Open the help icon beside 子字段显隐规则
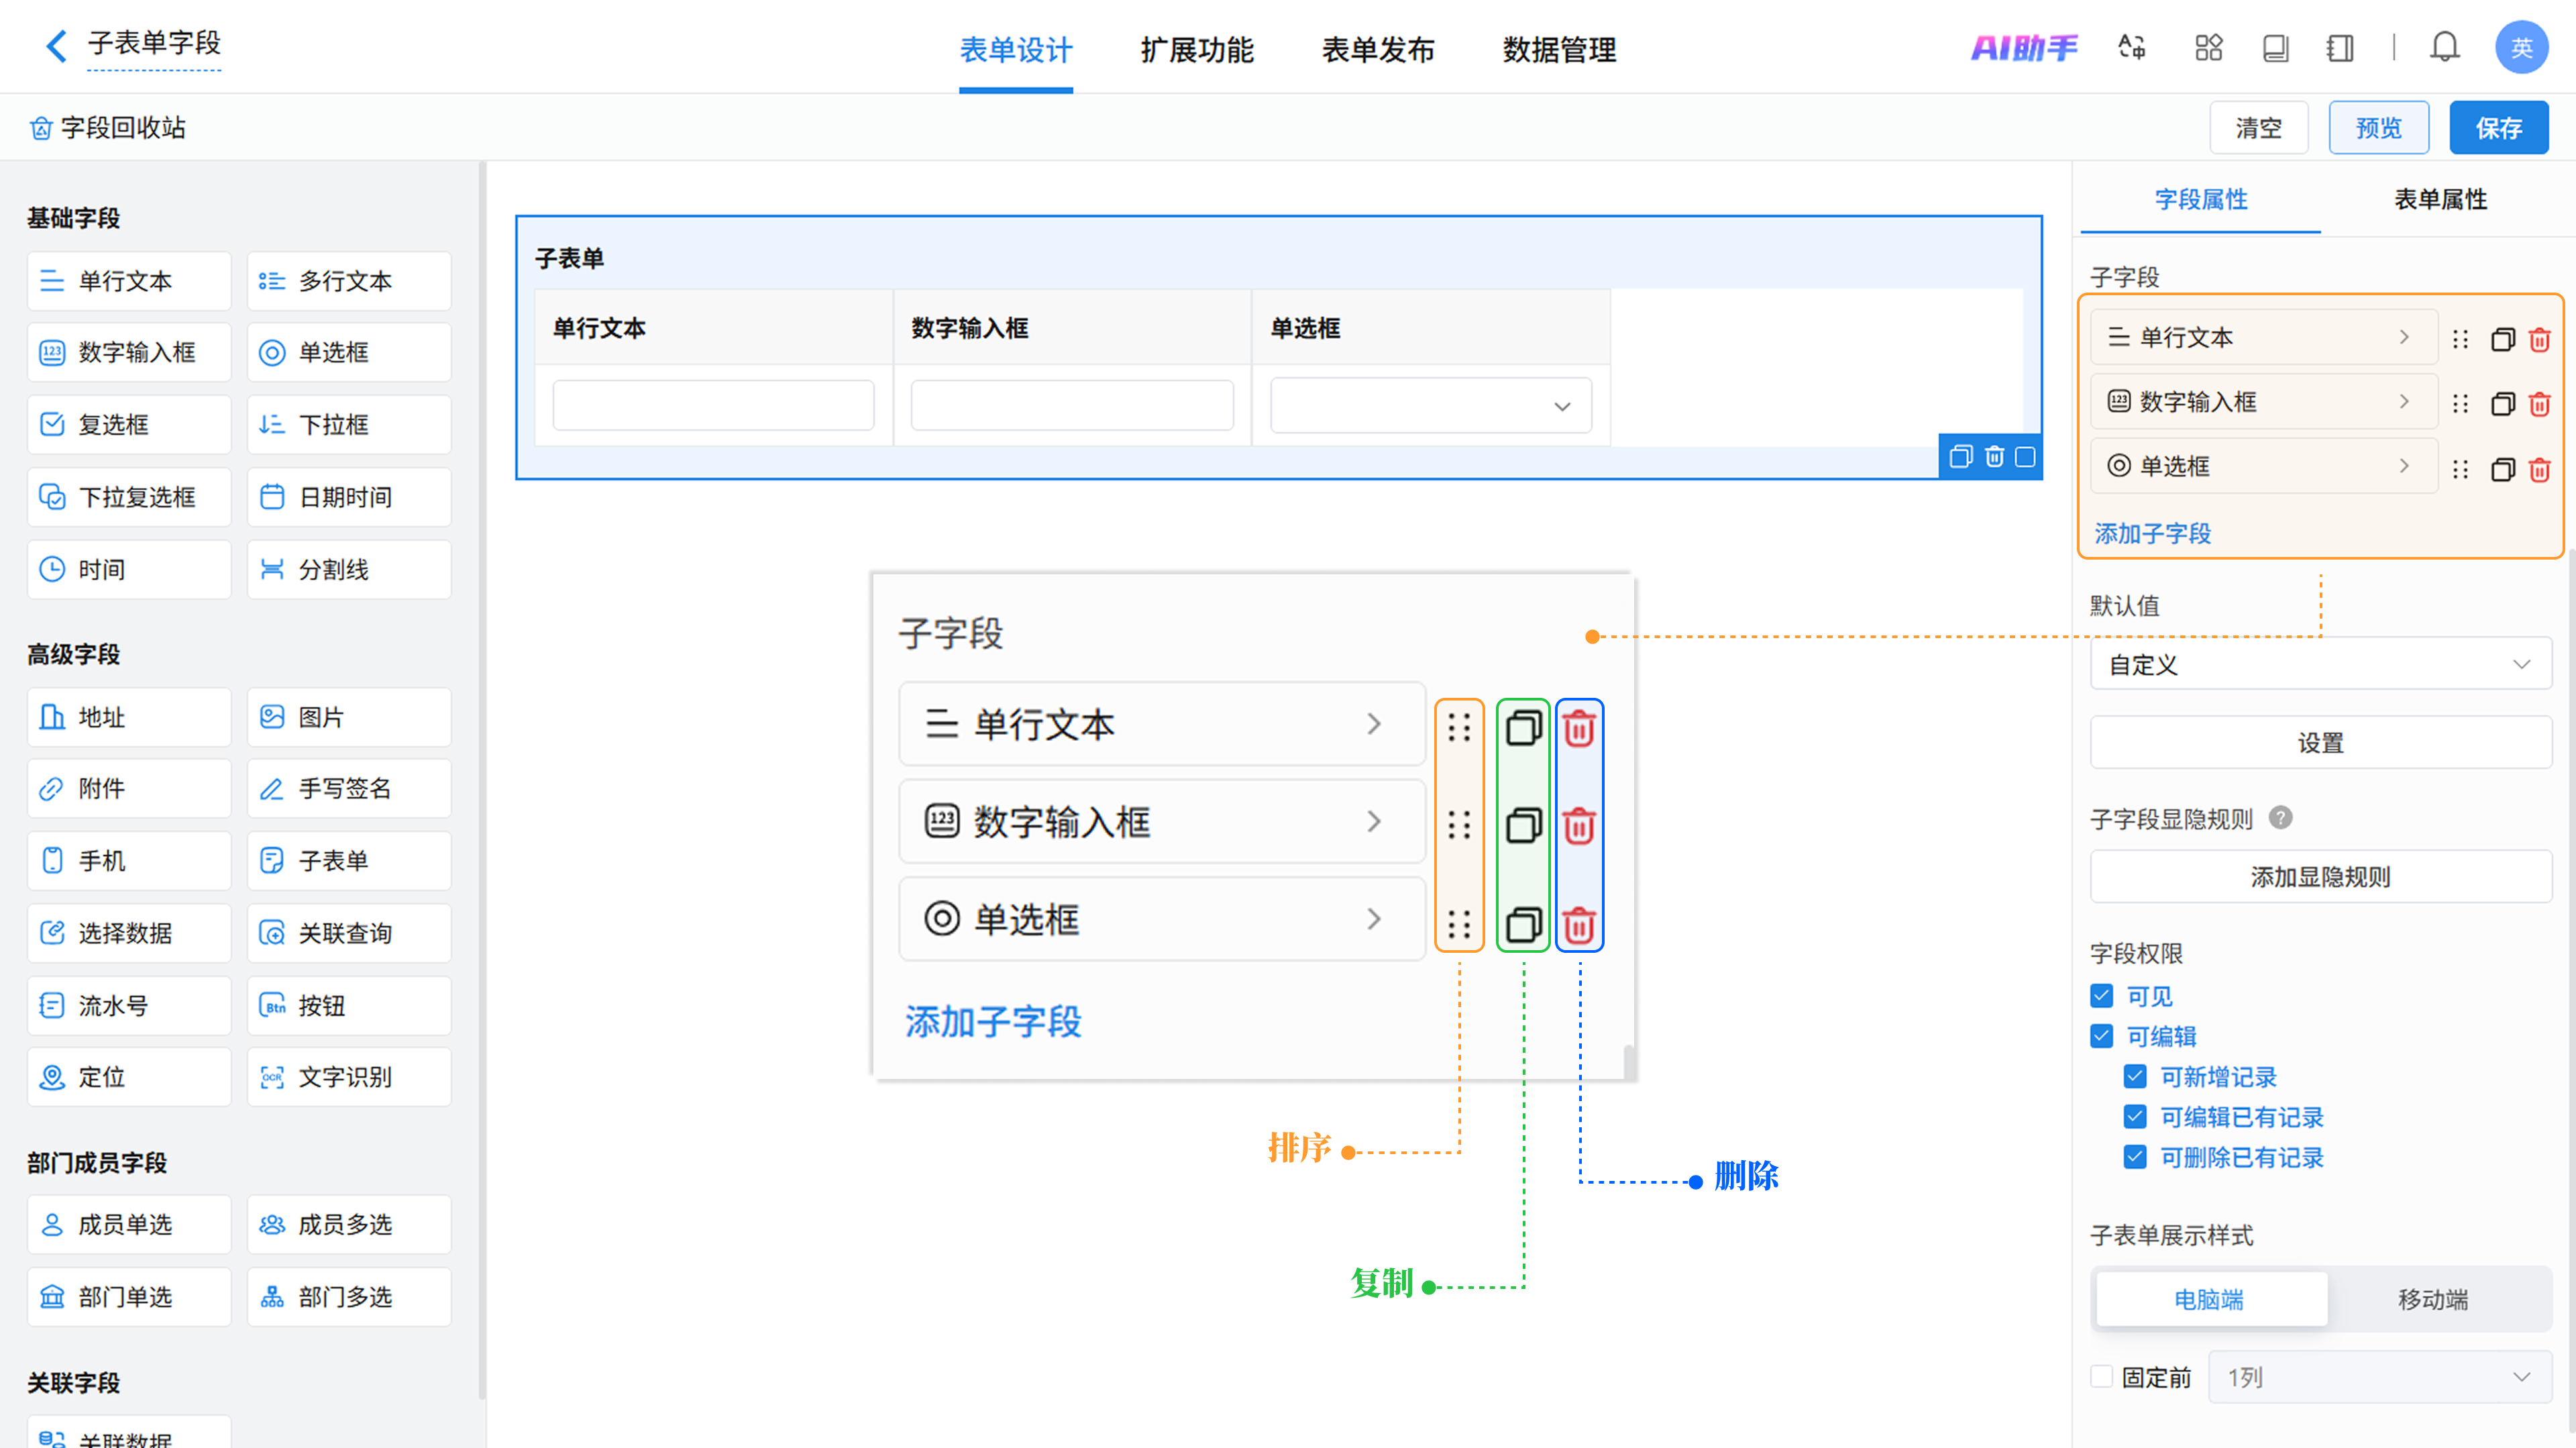2576x1448 pixels. tap(2280, 818)
